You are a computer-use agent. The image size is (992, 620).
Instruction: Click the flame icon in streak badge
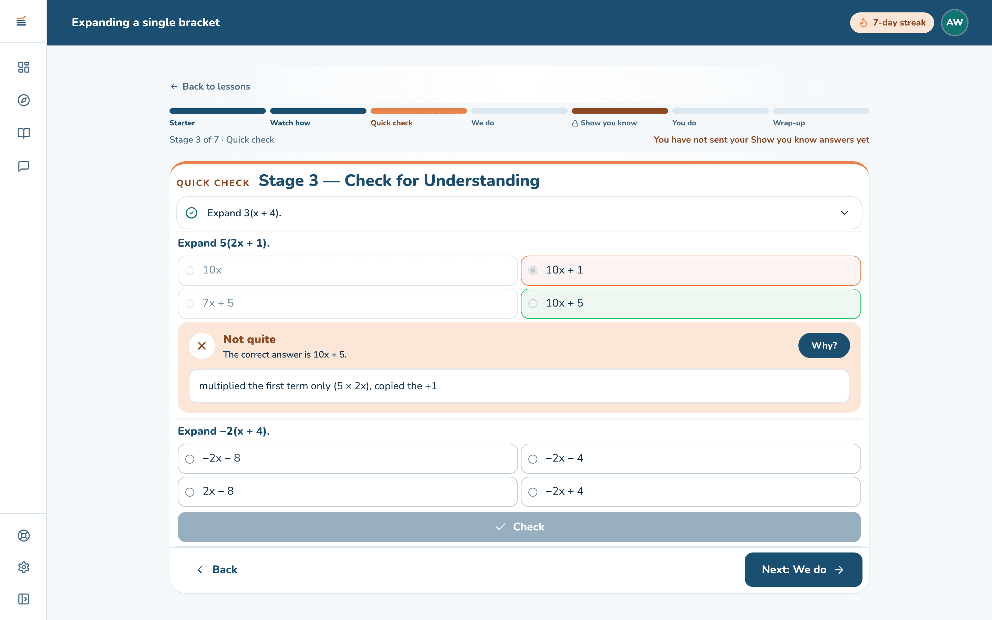[864, 22]
